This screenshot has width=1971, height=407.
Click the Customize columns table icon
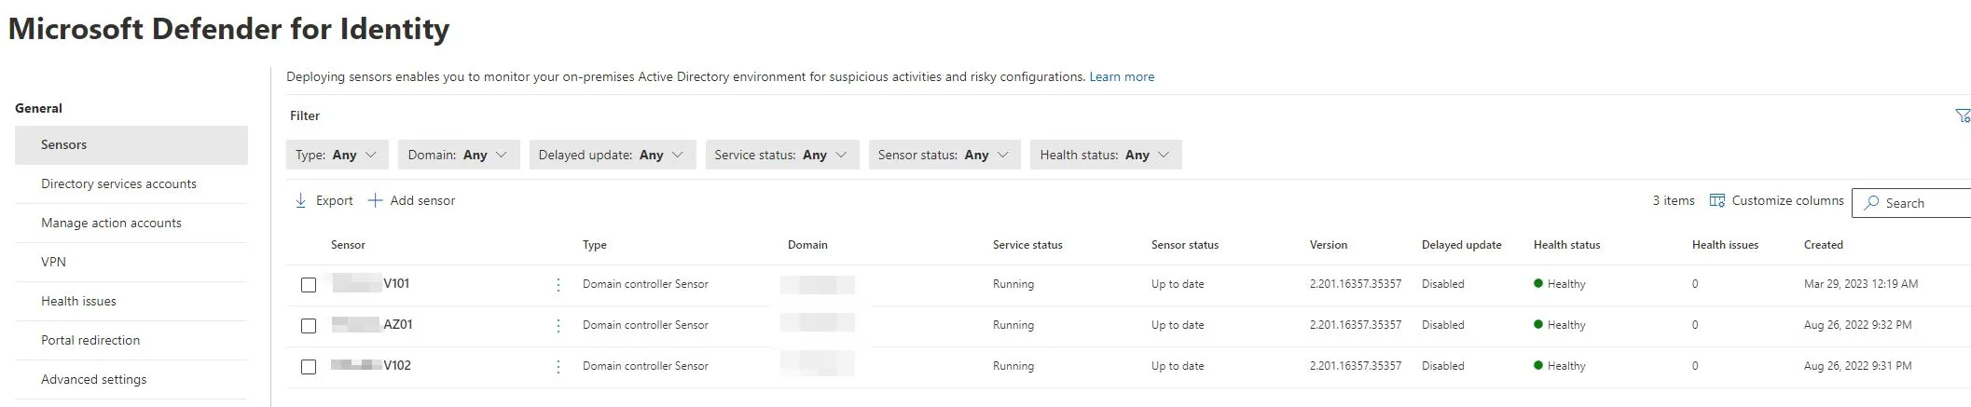(1716, 200)
